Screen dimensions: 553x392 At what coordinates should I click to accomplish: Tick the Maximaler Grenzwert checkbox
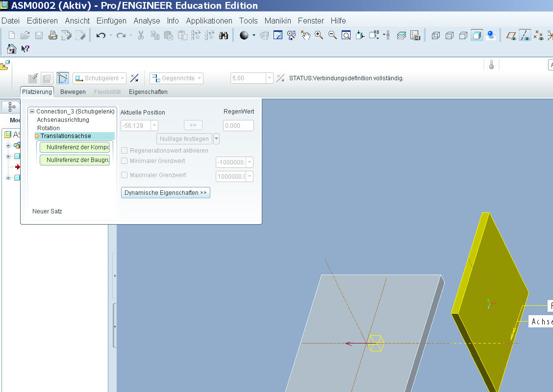point(124,175)
